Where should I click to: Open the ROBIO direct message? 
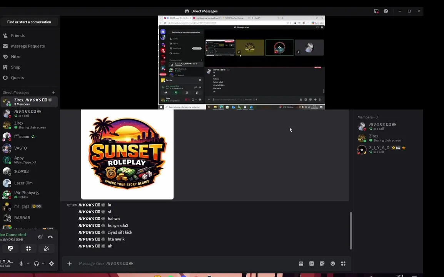pyautogui.click(x=29, y=137)
